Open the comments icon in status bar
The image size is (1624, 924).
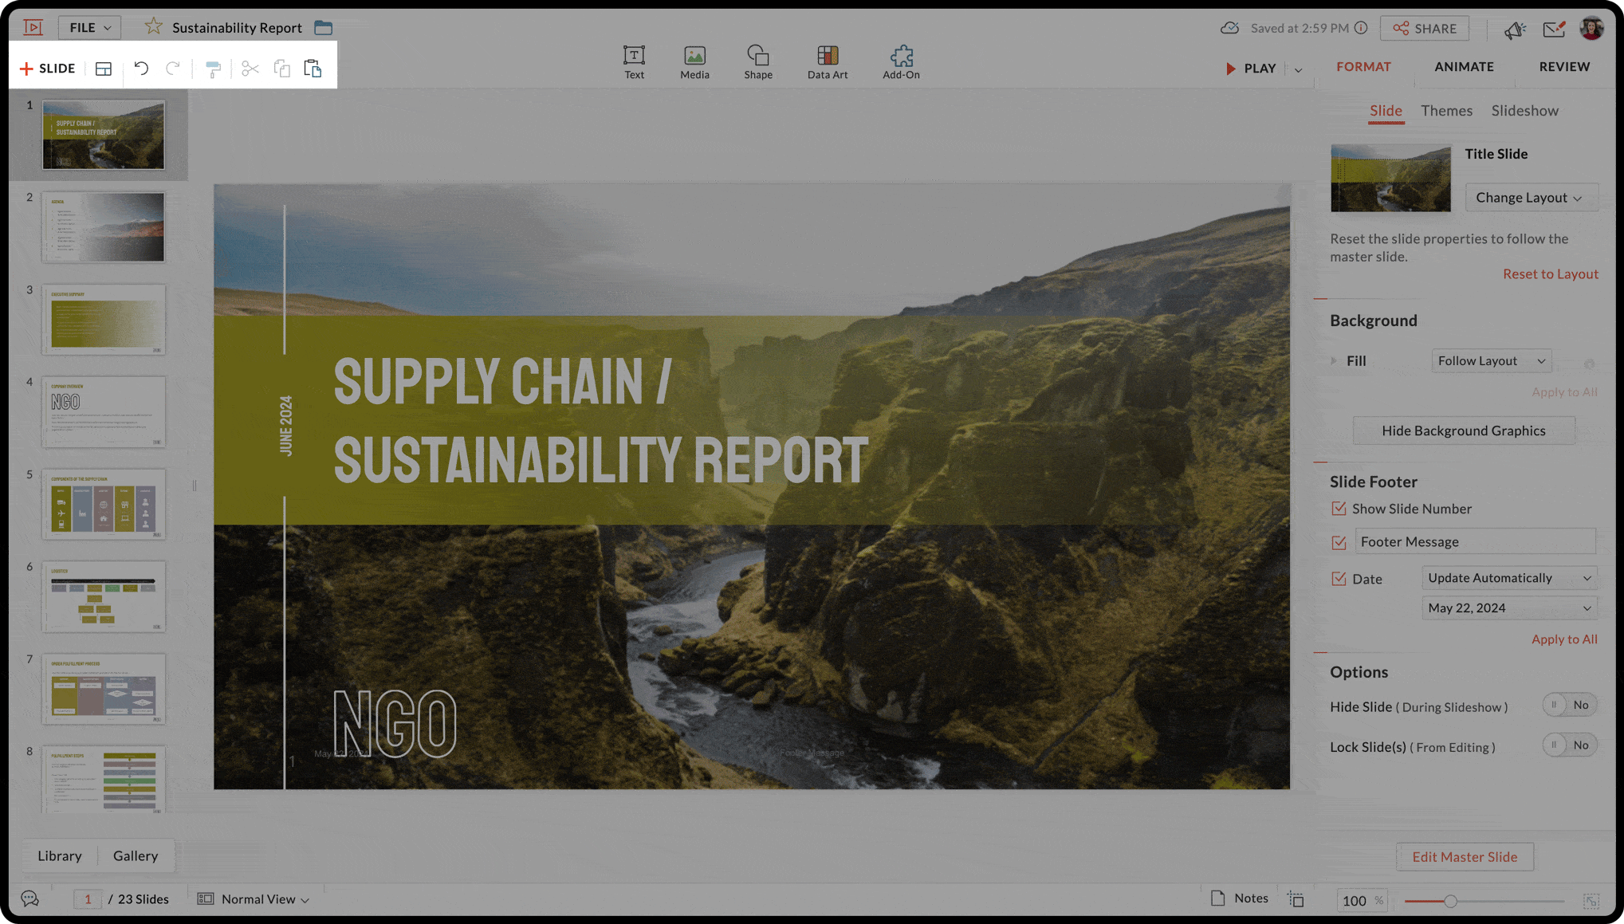click(30, 899)
